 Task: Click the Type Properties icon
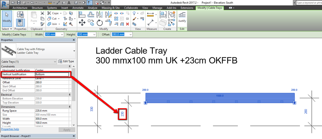point(20,15)
